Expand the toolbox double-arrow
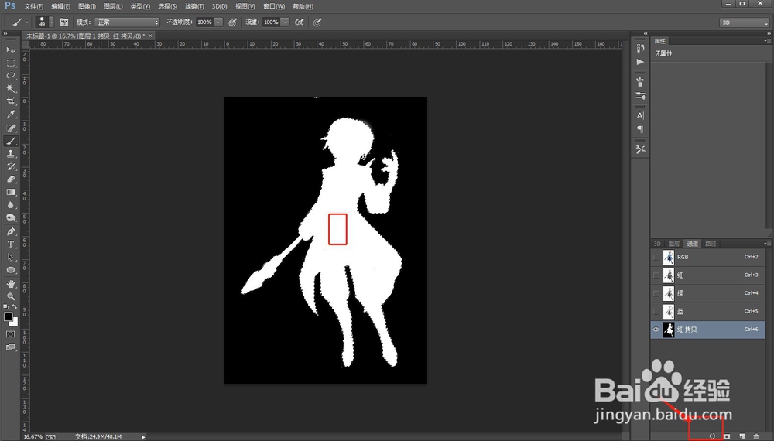 (5, 34)
